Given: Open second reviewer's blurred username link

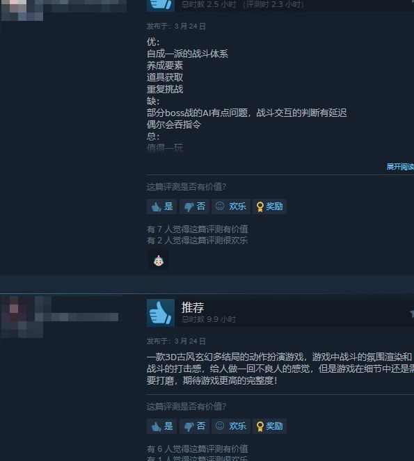Looking at the screenshot, I should pyautogui.click(x=77, y=317).
